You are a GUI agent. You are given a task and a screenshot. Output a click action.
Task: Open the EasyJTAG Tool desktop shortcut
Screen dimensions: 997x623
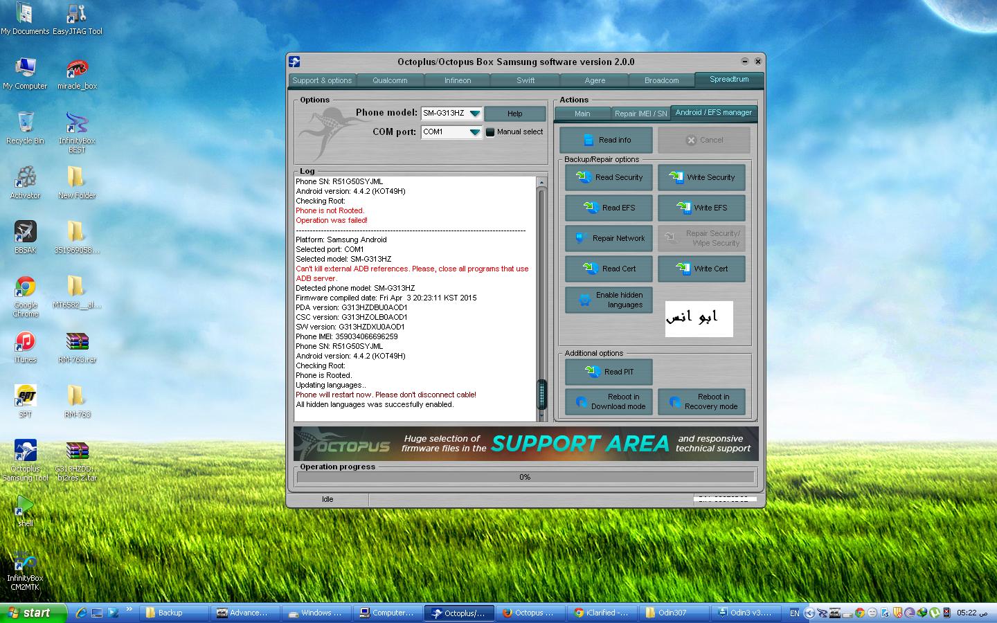(77, 19)
